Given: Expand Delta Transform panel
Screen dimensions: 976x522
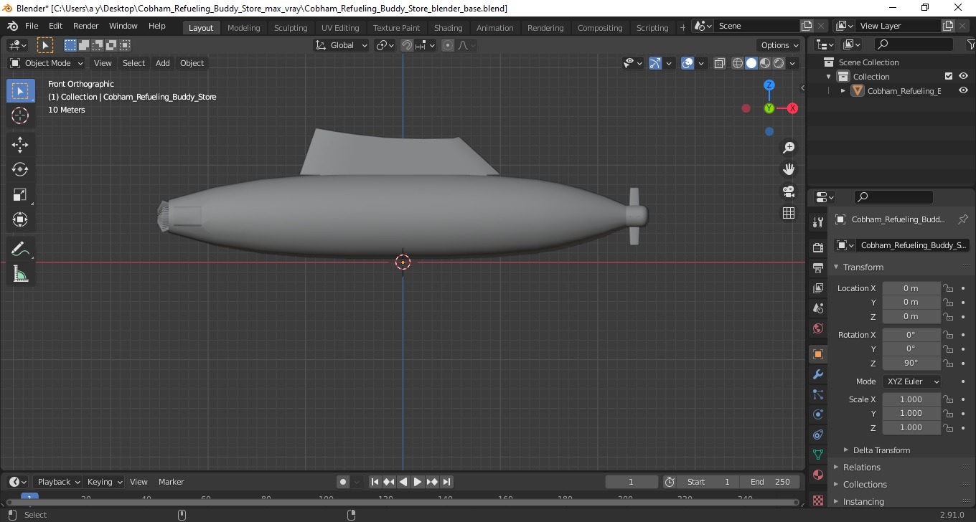Looking at the screenshot, I should (x=881, y=450).
